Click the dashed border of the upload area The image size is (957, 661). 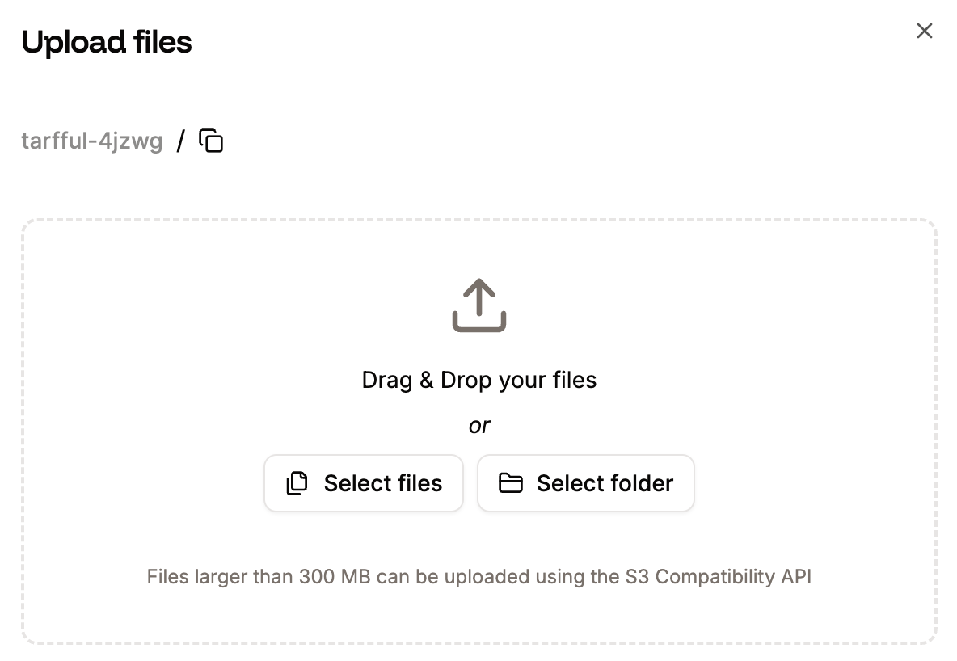click(478, 218)
